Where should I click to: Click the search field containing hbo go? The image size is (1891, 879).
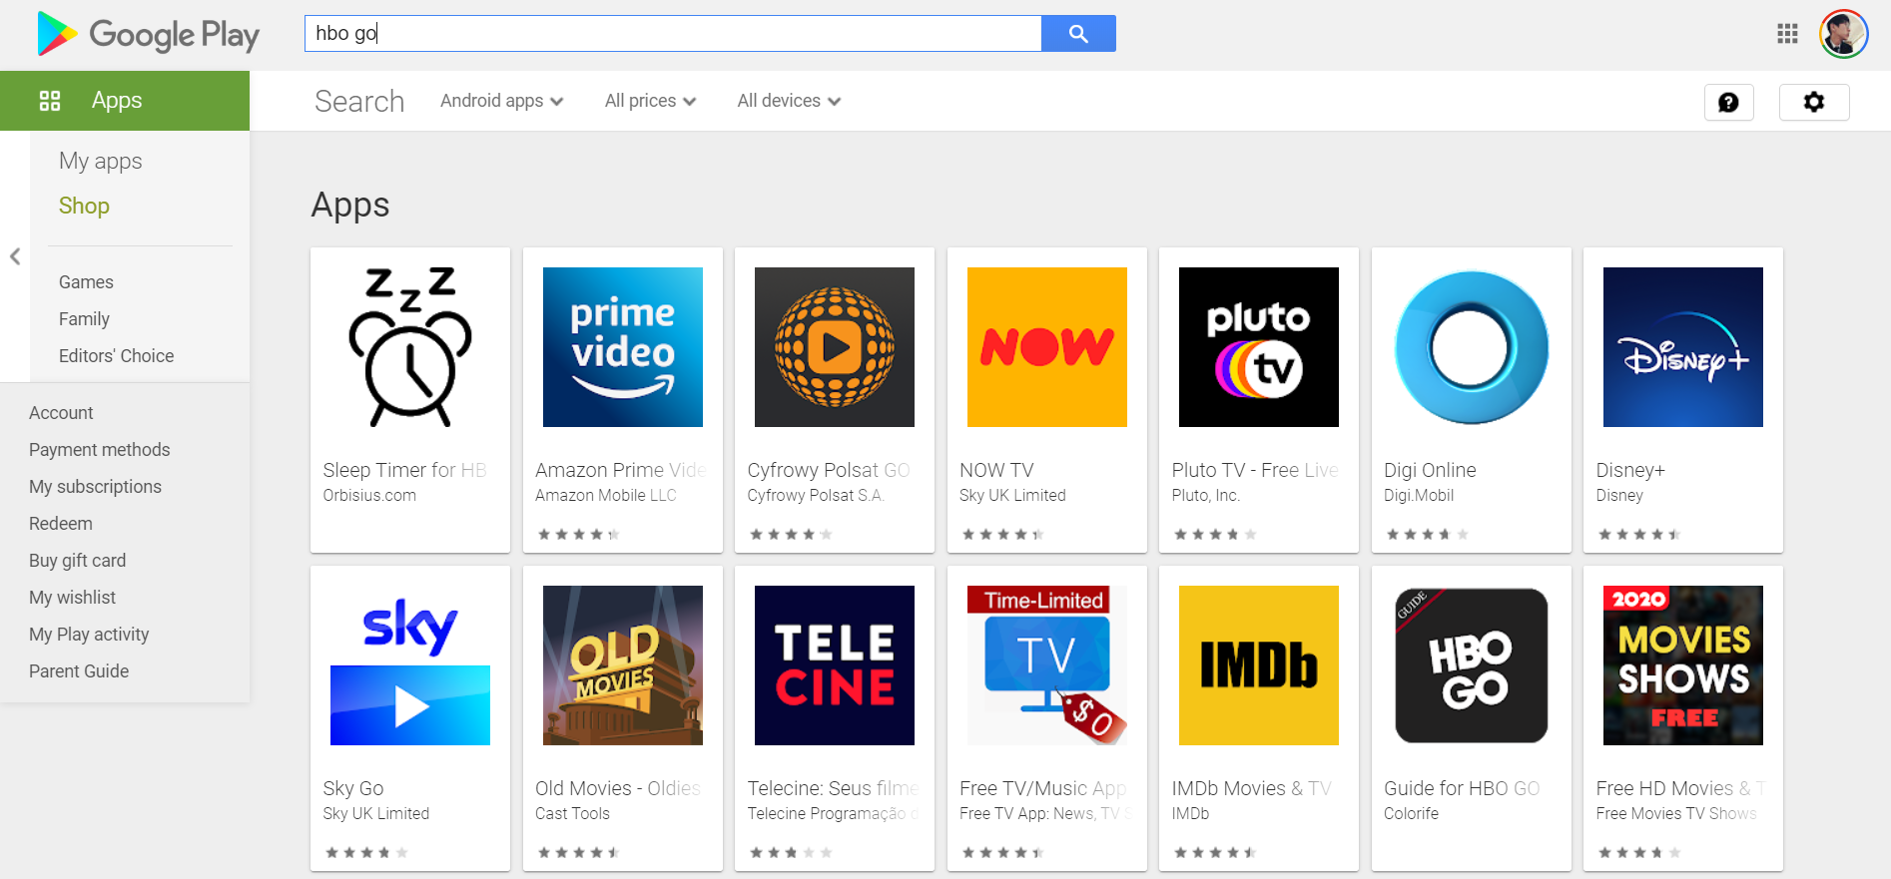coord(673,34)
